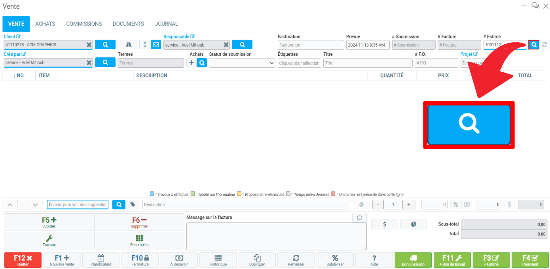Viewport: 550px width, 269px height.
Task: Switch to the ACHATS tab
Action: pyautogui.click(x=45, y=24)
